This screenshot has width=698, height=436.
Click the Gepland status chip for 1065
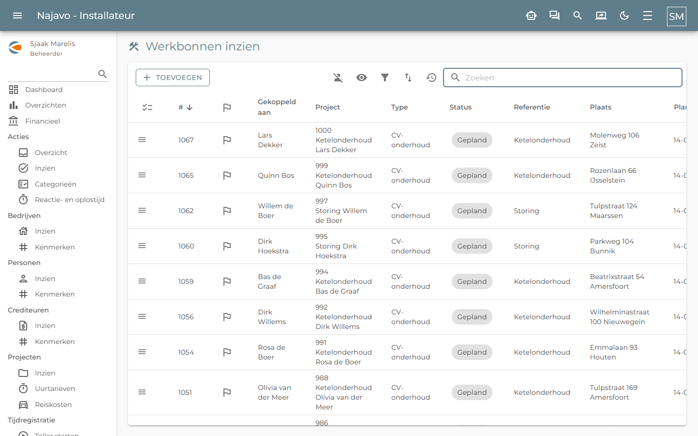coord(472,175)
